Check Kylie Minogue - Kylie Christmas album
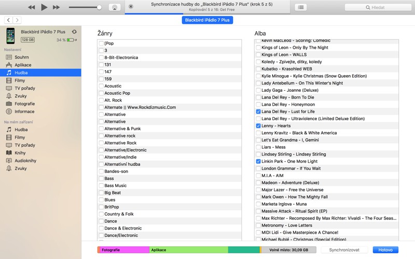Image resolution: width=415 pixels, height=259 pixels. point(258,76)
